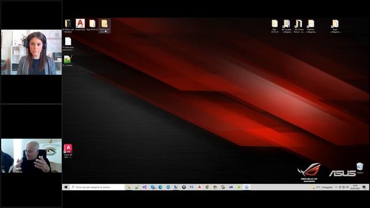This screenshot has height=208, width=370.
Task: Open the notification center icon
Action: 364,187
